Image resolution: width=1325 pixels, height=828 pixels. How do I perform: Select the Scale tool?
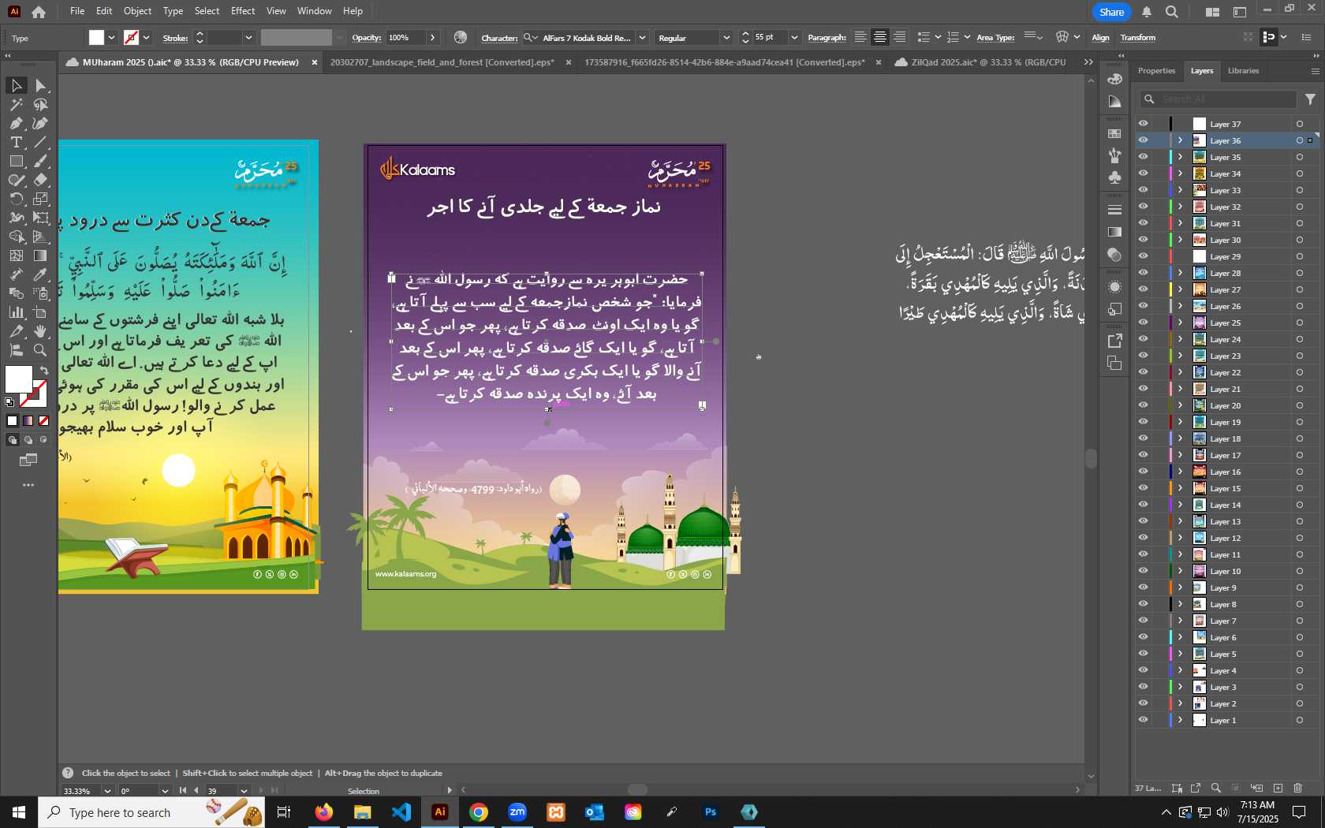click(x=41, y=199)
